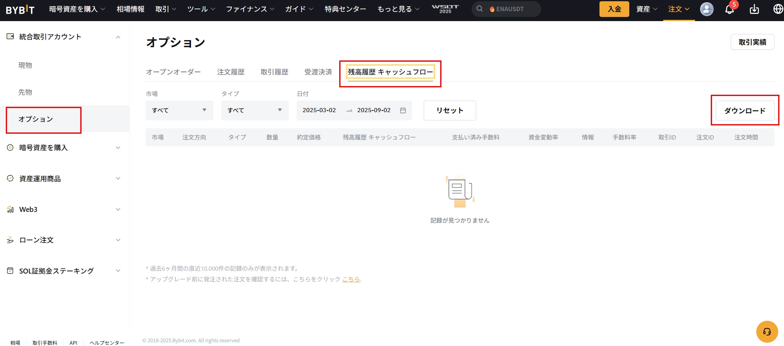Image resolution: width=784 pixels, height=346 pixels.
Task: Click the search magnifier icon
Action: click(x=480, y=9)
